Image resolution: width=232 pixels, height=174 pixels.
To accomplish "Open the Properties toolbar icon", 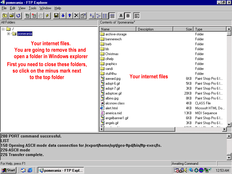I will tap(83, 16).
